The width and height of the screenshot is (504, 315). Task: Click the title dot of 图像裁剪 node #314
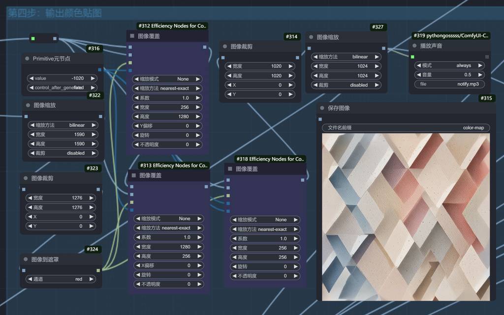tap(225, 46)
